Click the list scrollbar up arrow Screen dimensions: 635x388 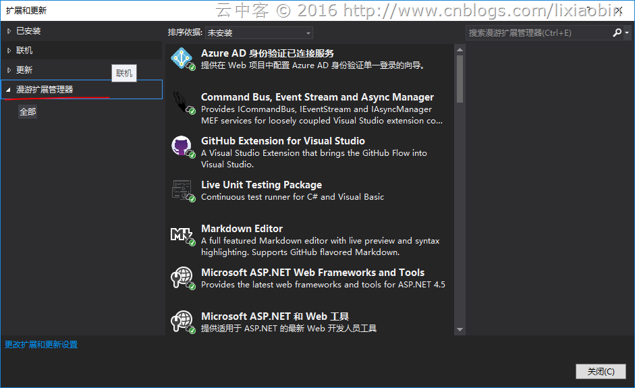click(x=460, y=50)
